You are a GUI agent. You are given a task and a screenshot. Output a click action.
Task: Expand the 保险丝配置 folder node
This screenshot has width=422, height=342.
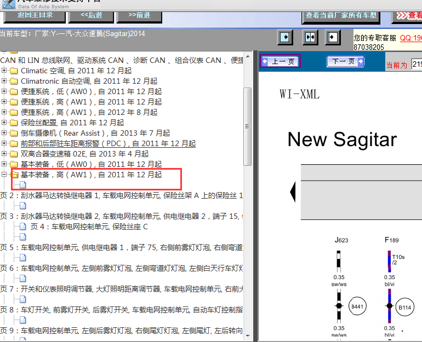(x=4, y=122)
